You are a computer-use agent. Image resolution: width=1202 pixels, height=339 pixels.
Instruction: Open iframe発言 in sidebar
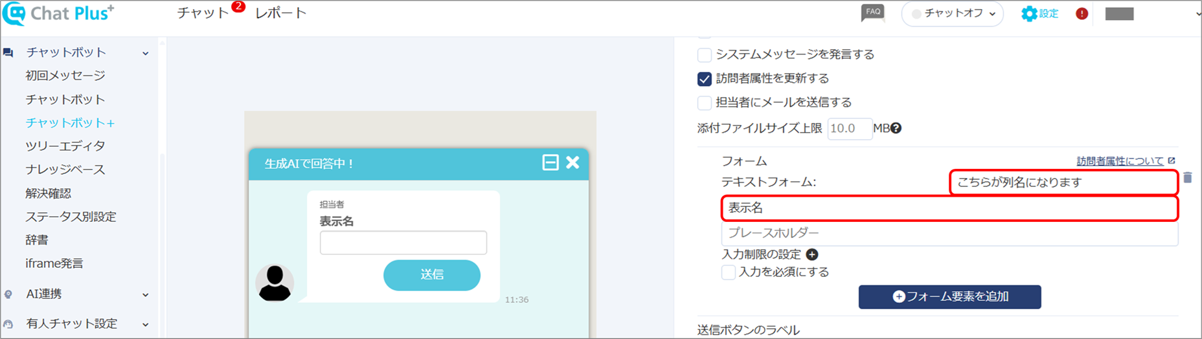point(54,263)
